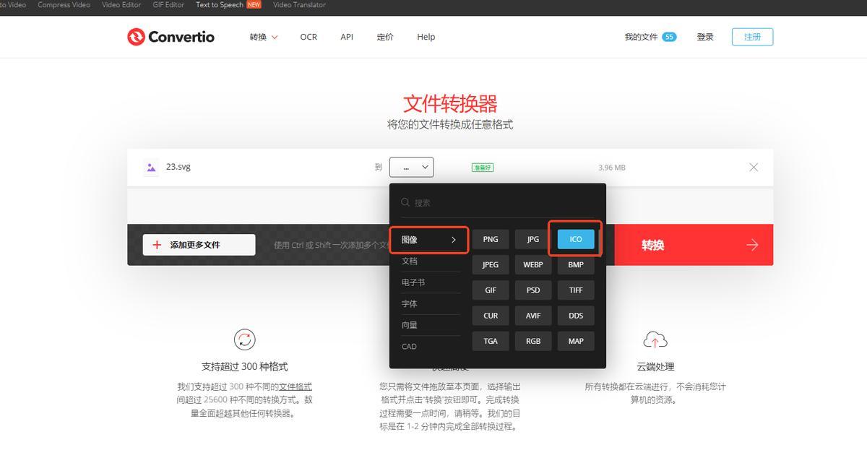Click the cloud upload icon

[x=655, y=339]
